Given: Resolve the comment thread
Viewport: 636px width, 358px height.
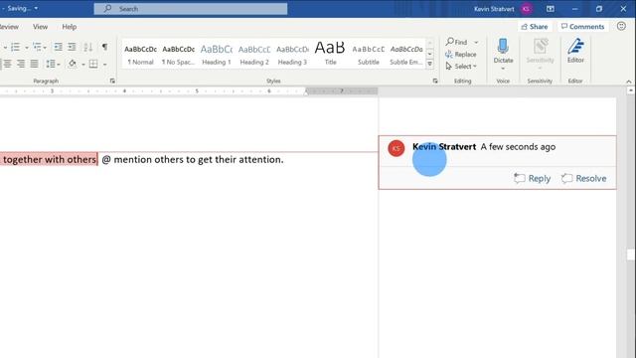Looking at the screenshot, I should click(583, 178).
